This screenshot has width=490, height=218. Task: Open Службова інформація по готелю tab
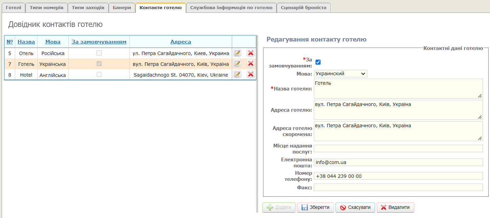pos(231,8)
